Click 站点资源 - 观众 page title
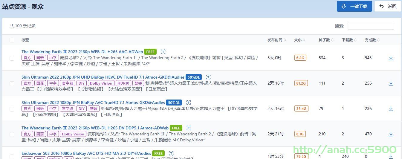 [23, 7]
